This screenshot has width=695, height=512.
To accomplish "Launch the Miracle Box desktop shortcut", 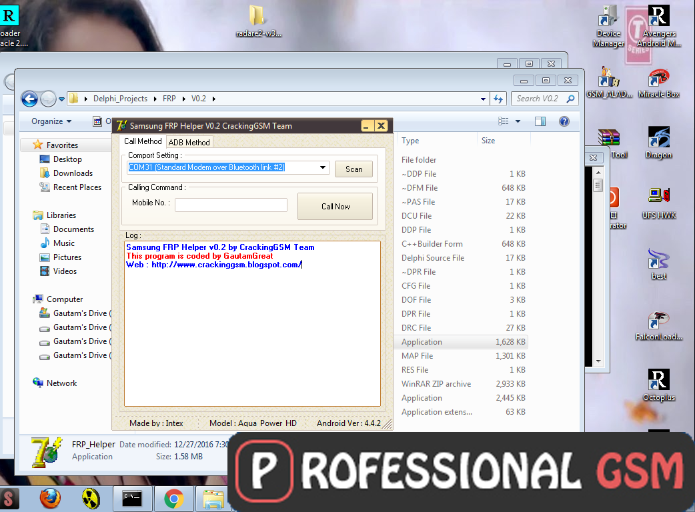I will (x=659, y=83).
